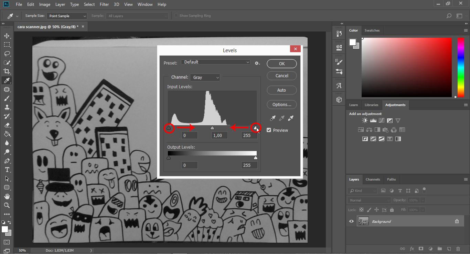Open the Layers panel menu
Image resolution: width=470 pixels, height=254 pixels.
pos(466,180)
